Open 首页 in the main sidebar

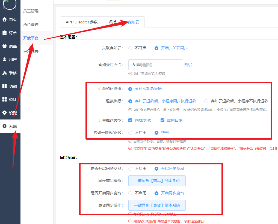pos(10,19)
